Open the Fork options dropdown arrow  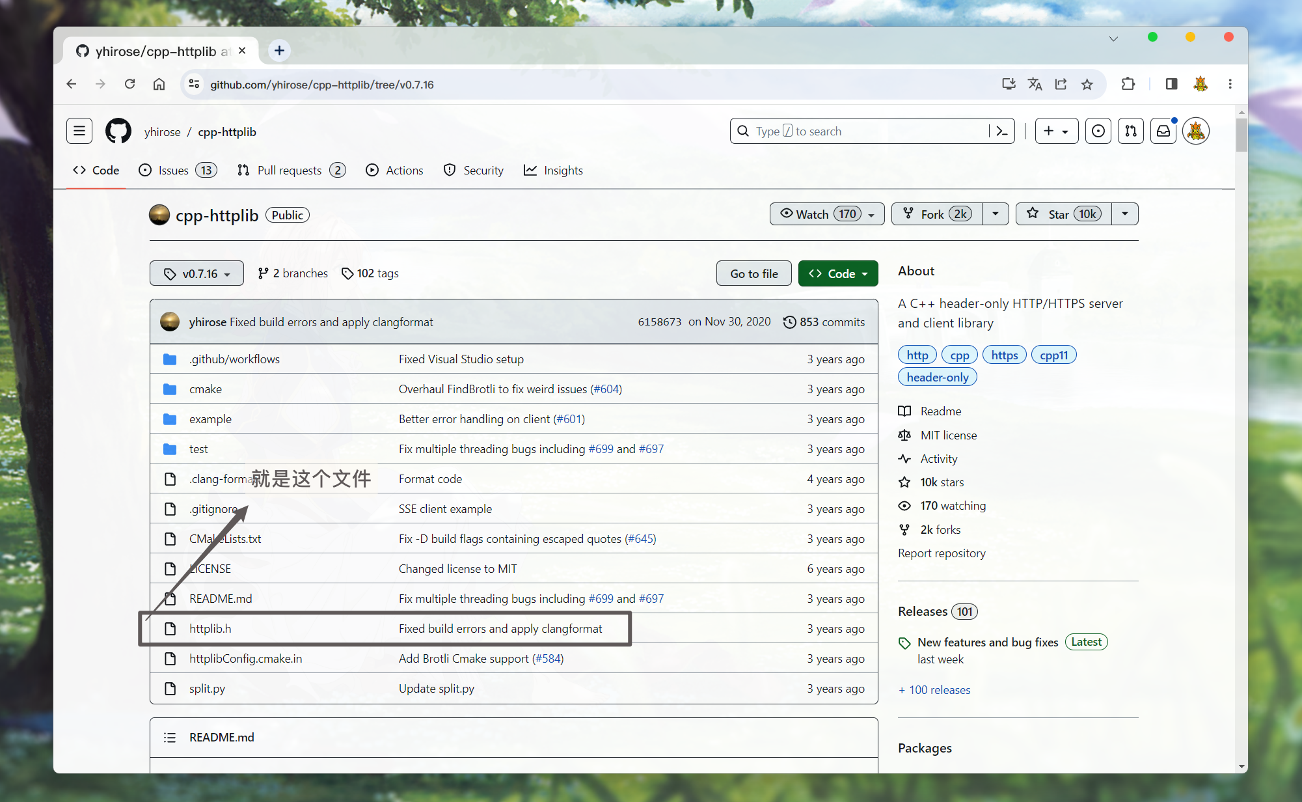click(995, 214)
